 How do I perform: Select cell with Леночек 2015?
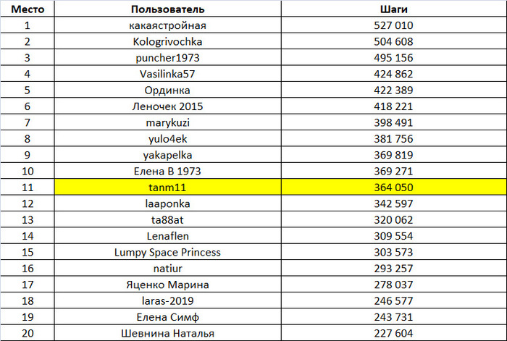167,106
